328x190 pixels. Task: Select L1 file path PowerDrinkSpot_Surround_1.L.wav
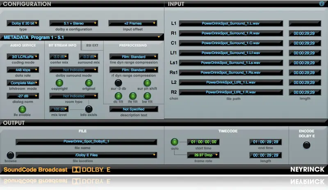click(231, 23)
